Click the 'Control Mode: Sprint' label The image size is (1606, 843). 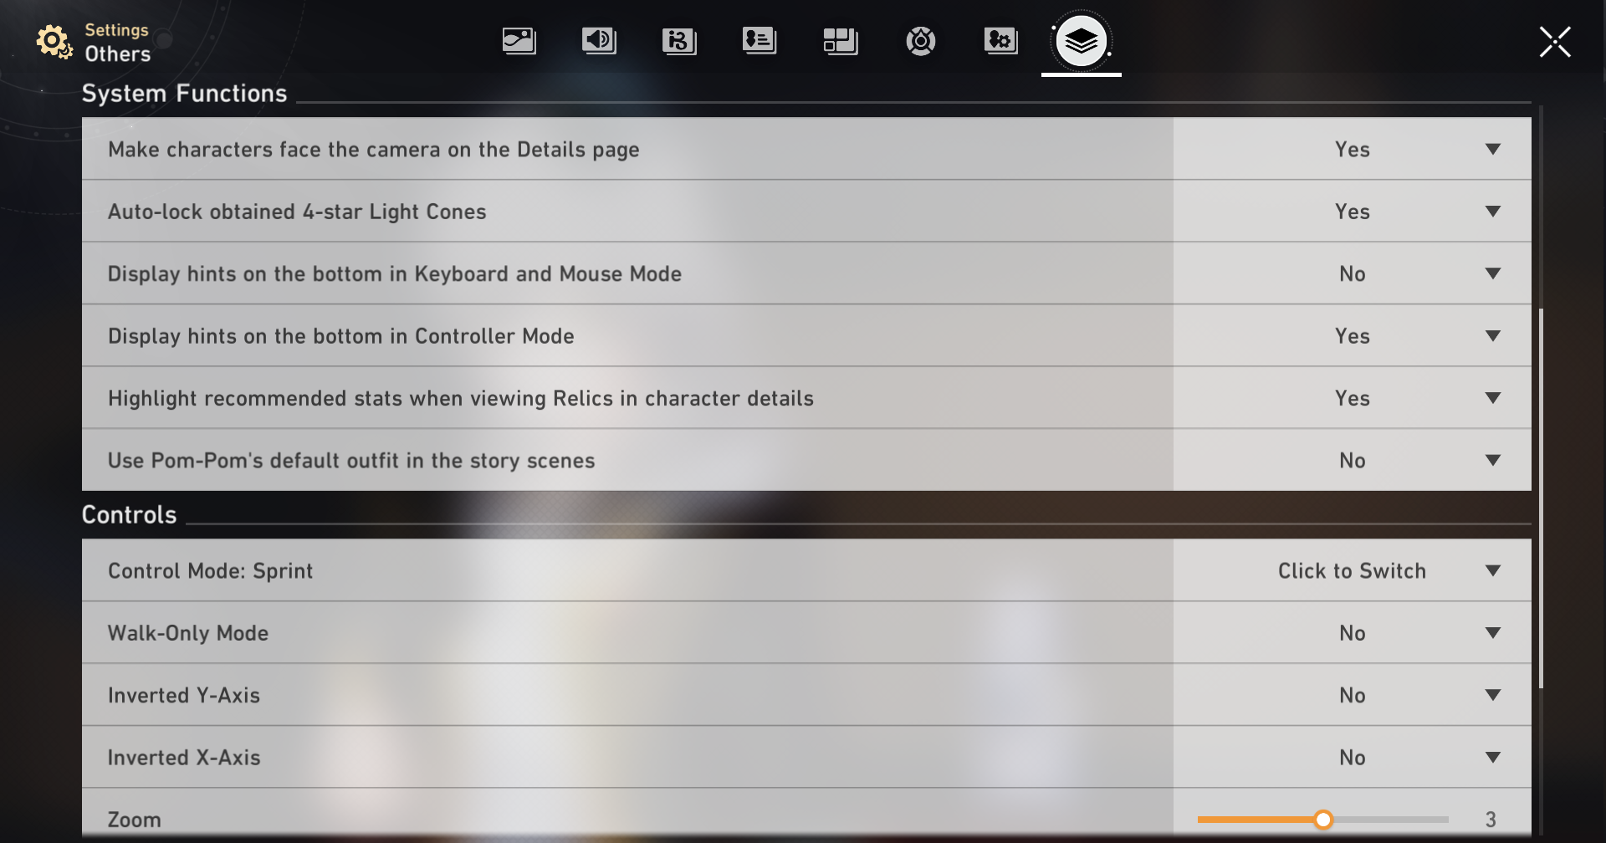pos(210,571)
